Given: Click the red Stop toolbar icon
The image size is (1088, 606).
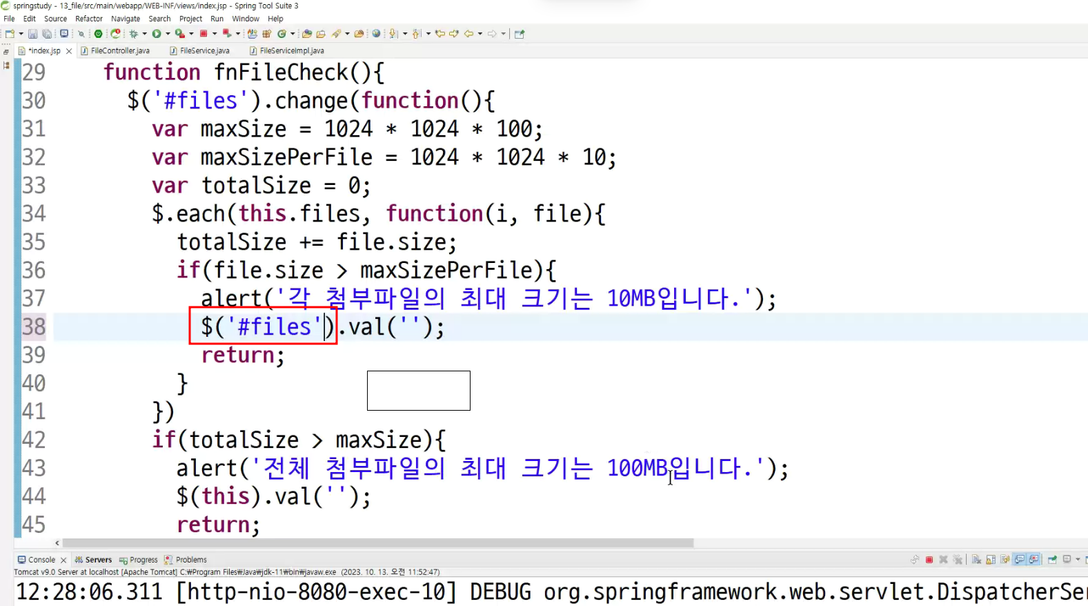Looking at the screenshot, I should [204, 33].
